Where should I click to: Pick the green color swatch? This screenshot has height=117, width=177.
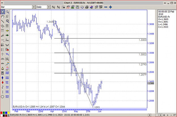(x=4, y=112)
